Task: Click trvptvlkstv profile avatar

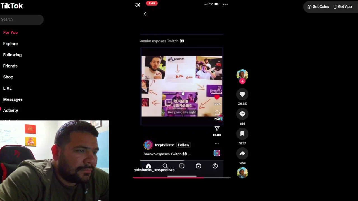Action: tap(148, 145)
